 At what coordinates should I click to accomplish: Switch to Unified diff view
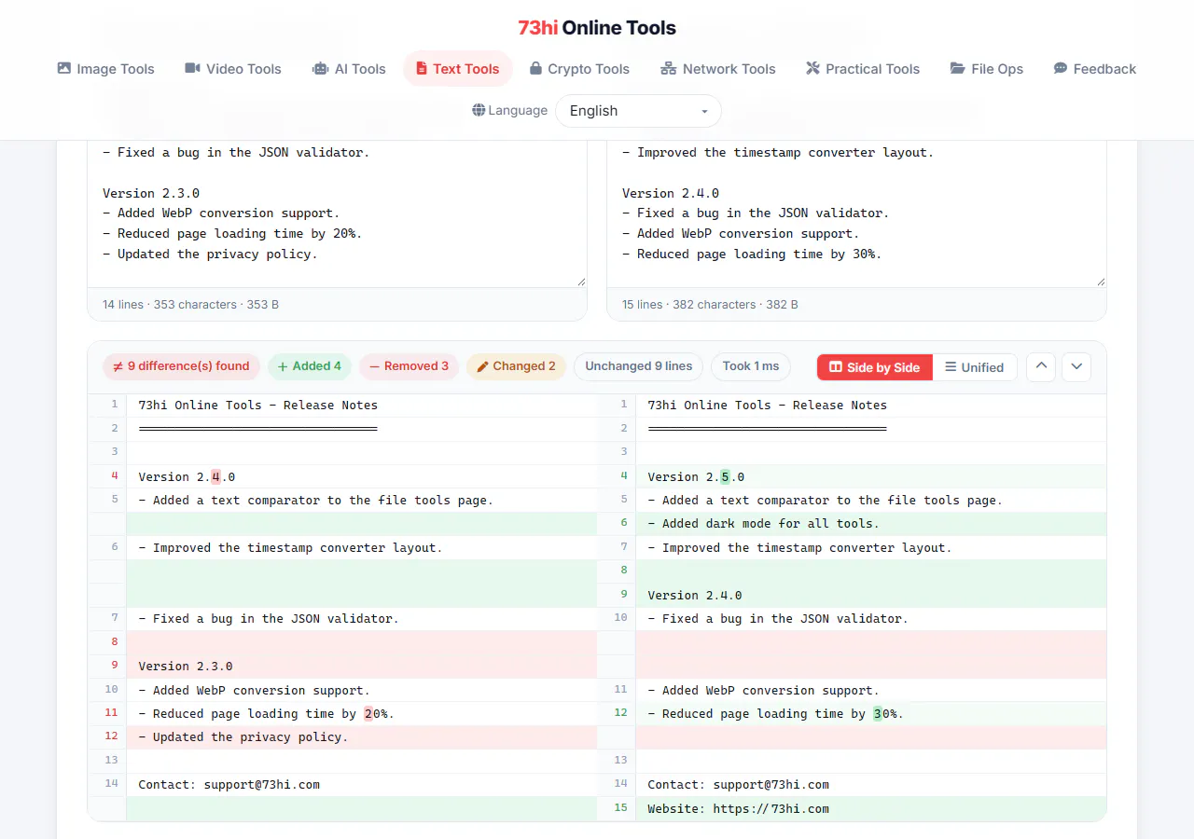(975, 367)
